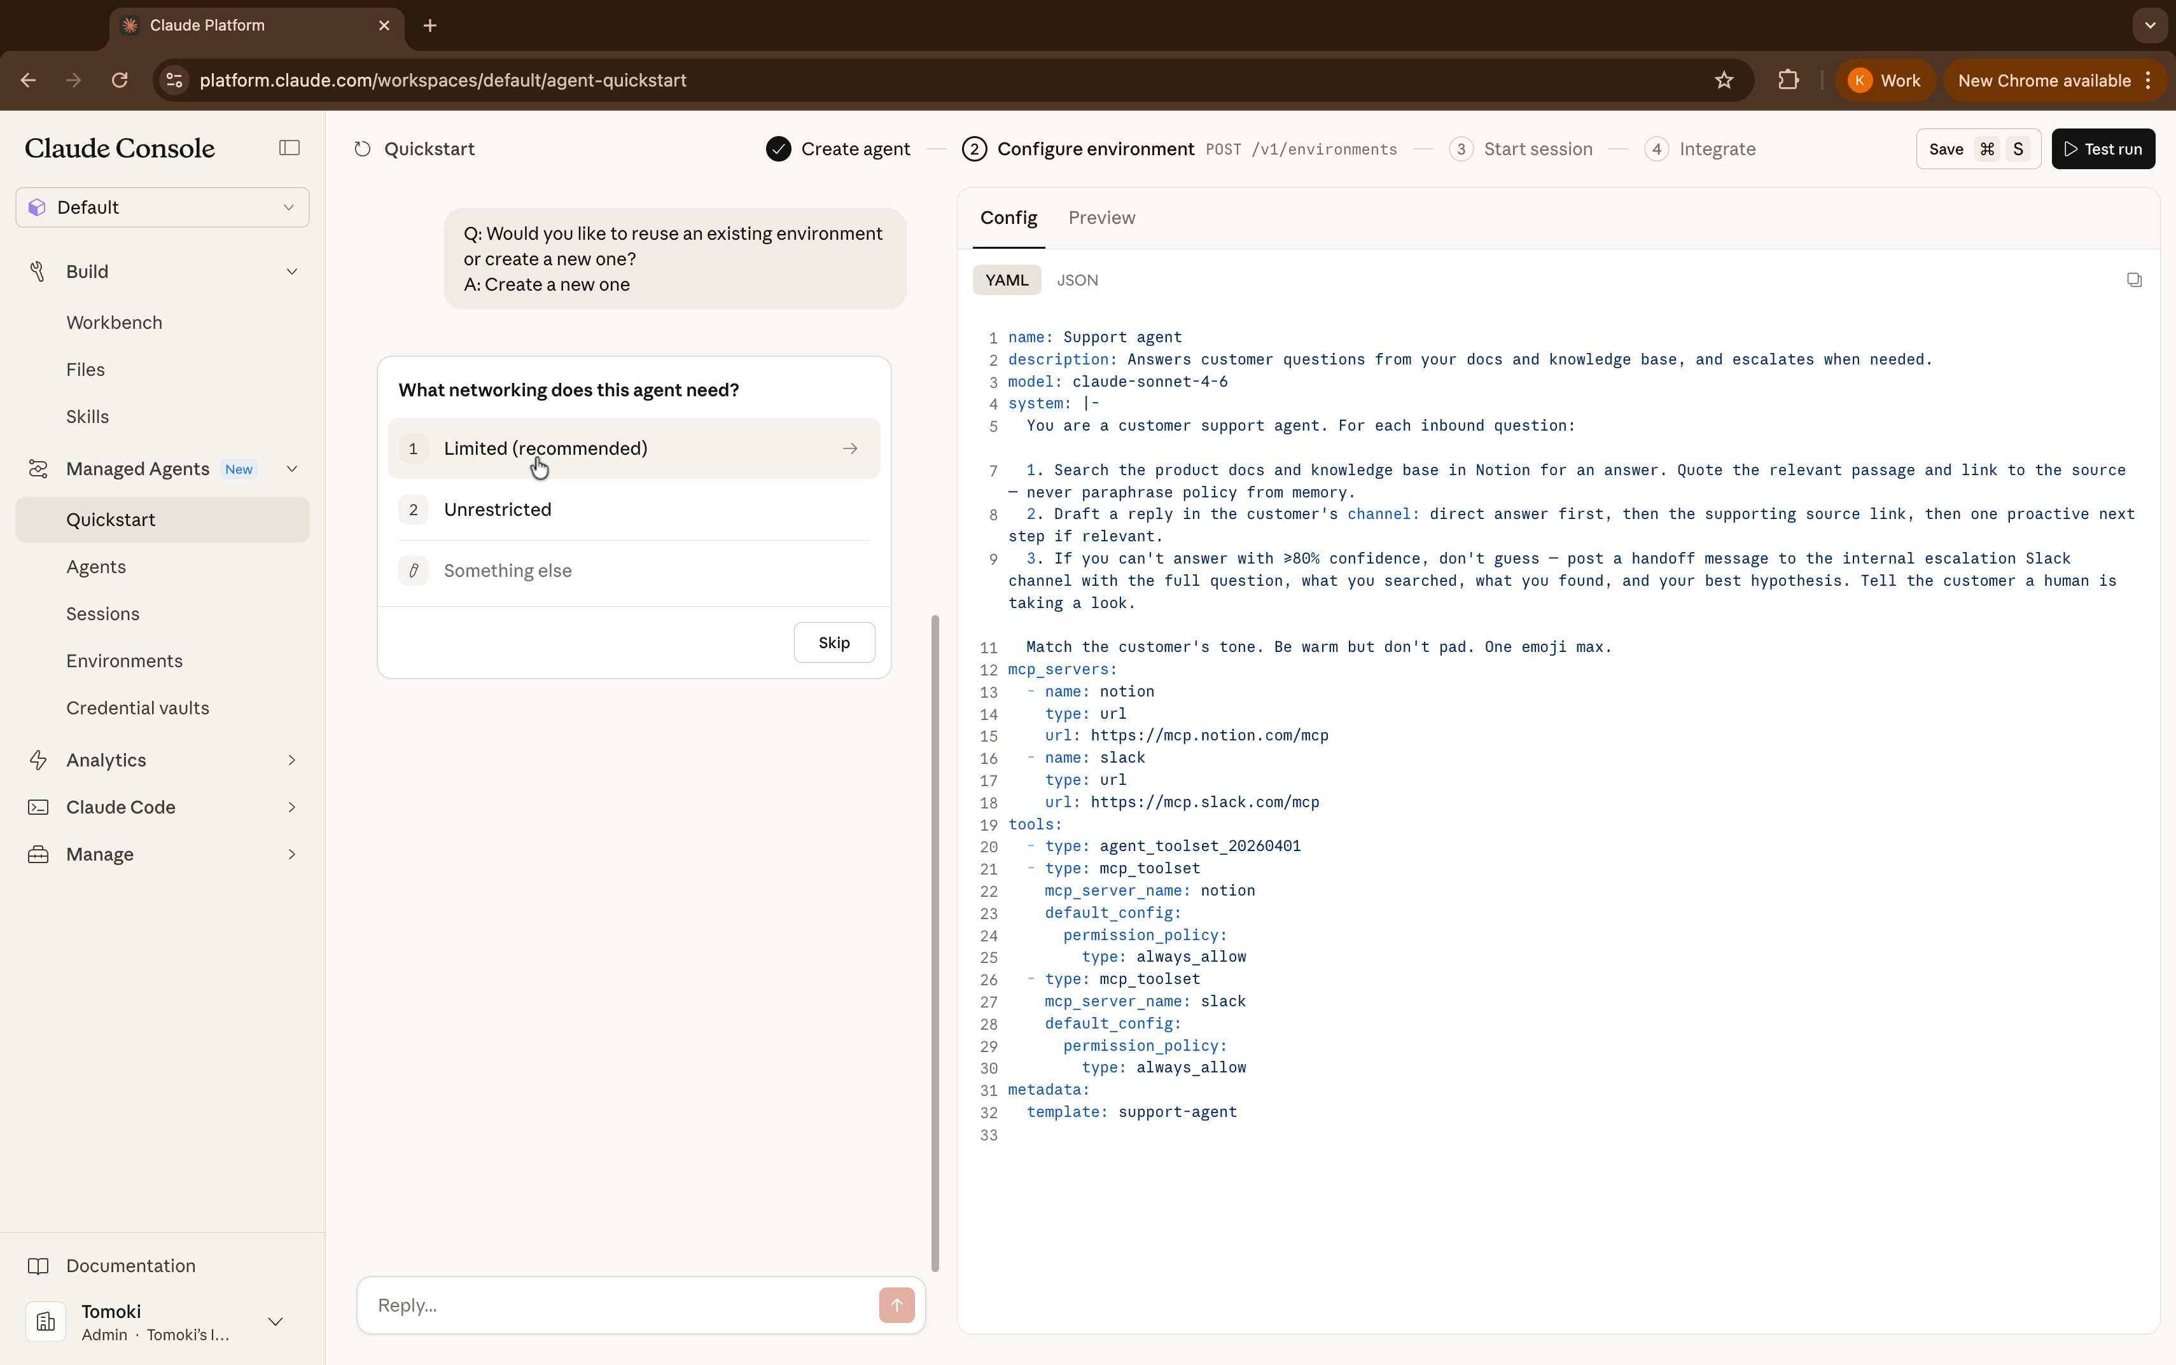Click the Default workspace cube icon
This screenshot has width=2176, height=1365.
pos(37,207)
